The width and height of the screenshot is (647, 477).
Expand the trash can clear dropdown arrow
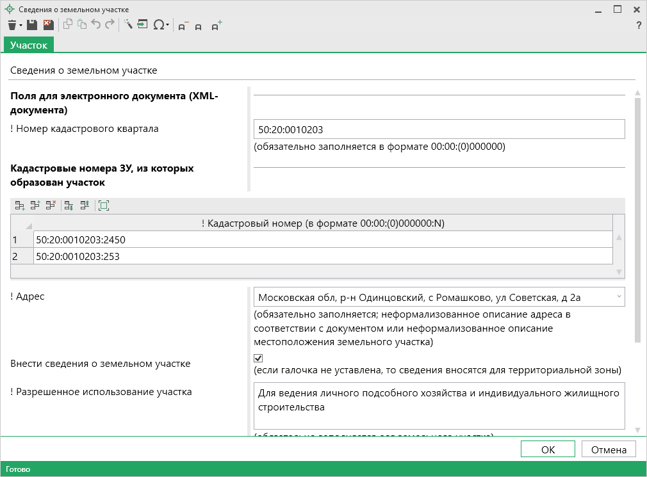(x=20, y=26)
